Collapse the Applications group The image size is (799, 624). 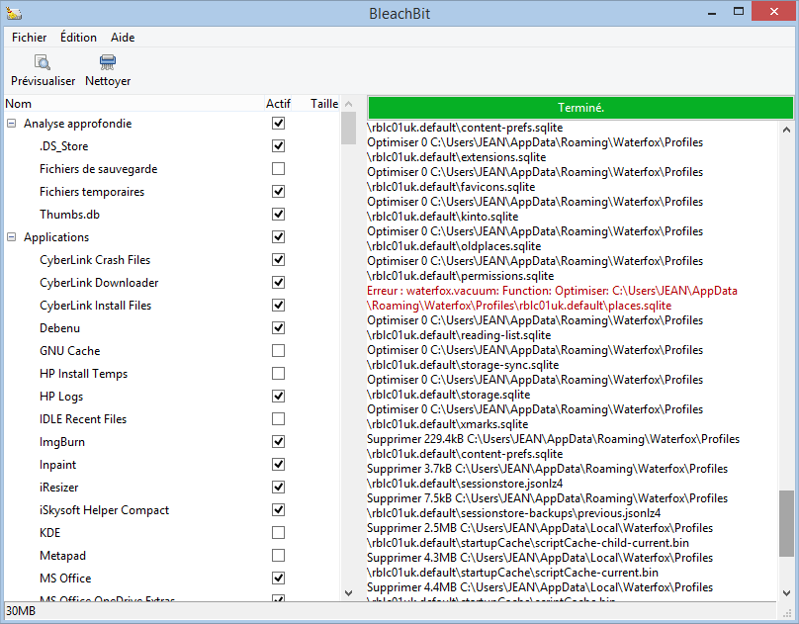11,237
